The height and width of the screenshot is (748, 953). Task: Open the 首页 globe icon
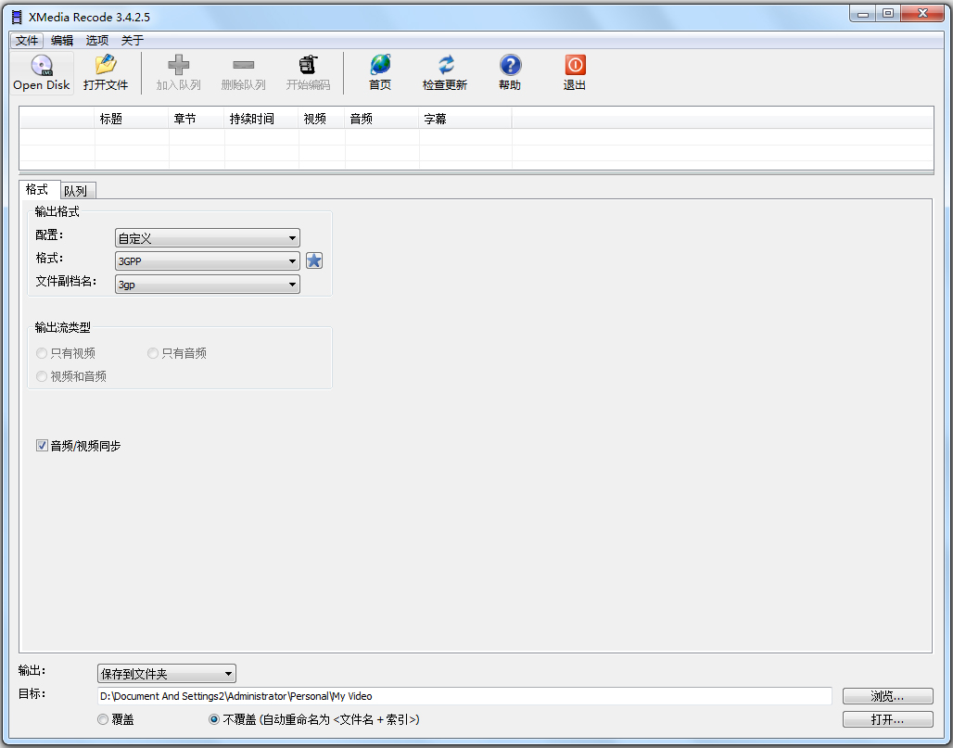380,64
